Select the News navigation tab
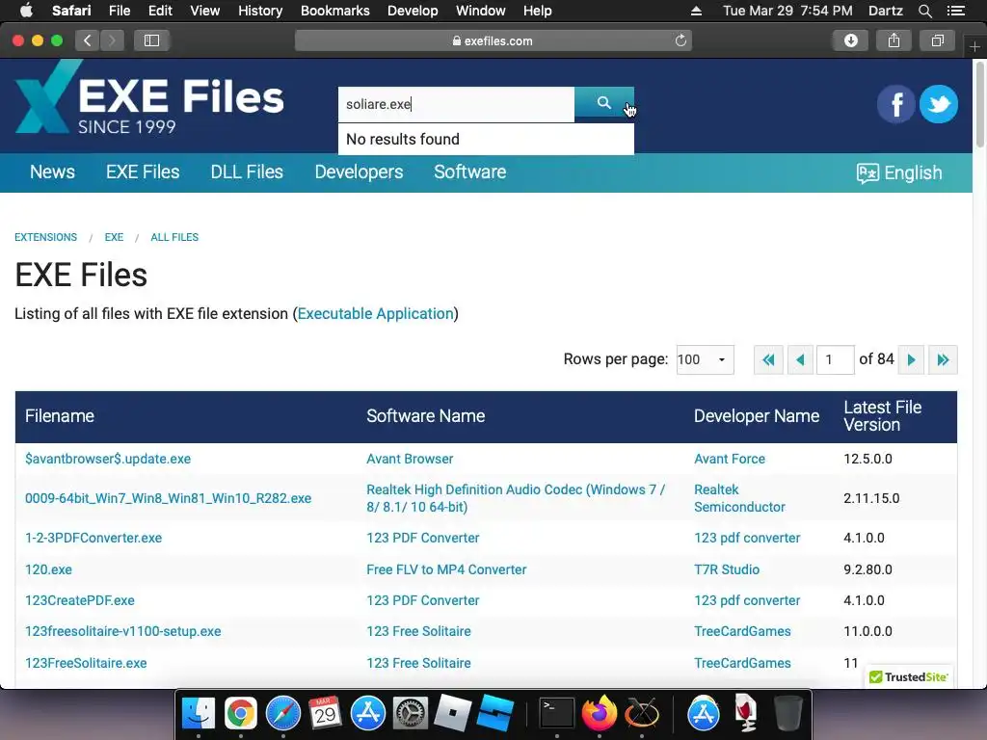Screen dimensions: 987x740 pyautogui.click(x=52, y=172)
